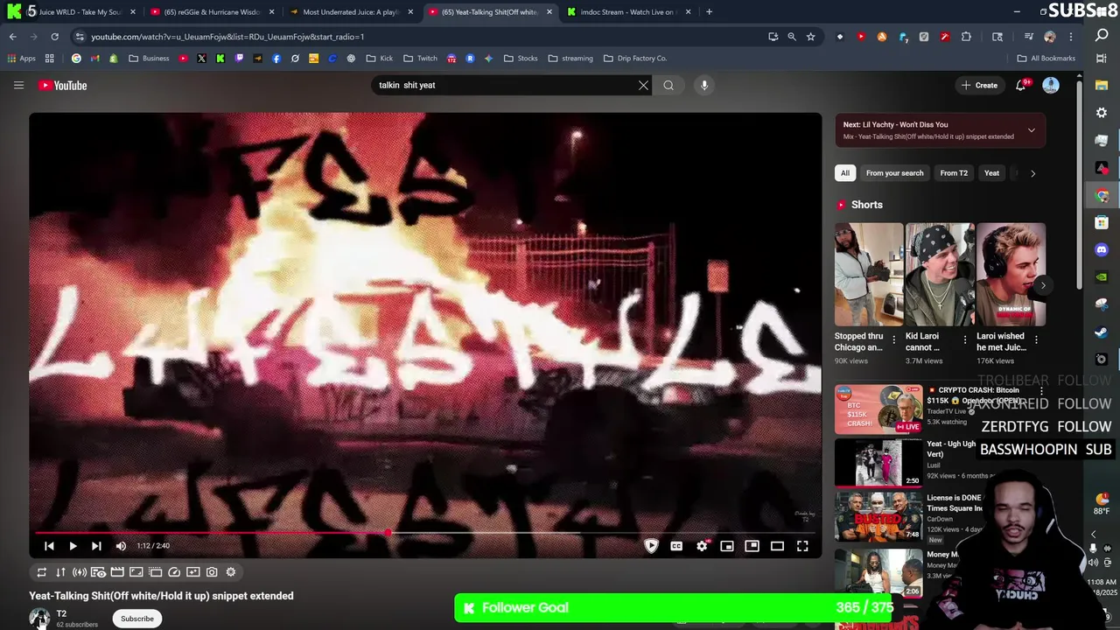Clear the search text with X
Viewport: 1120px width, 630px height.
click(643, 85)
